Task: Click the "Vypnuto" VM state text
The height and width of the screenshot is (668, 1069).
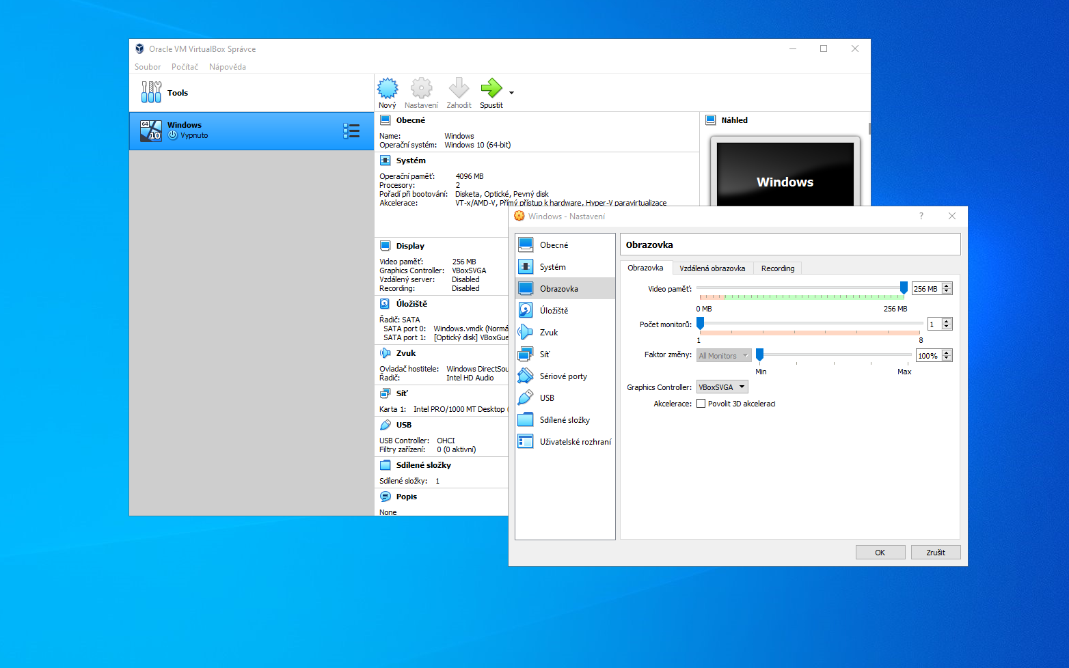Action: [x=194, y=135]
